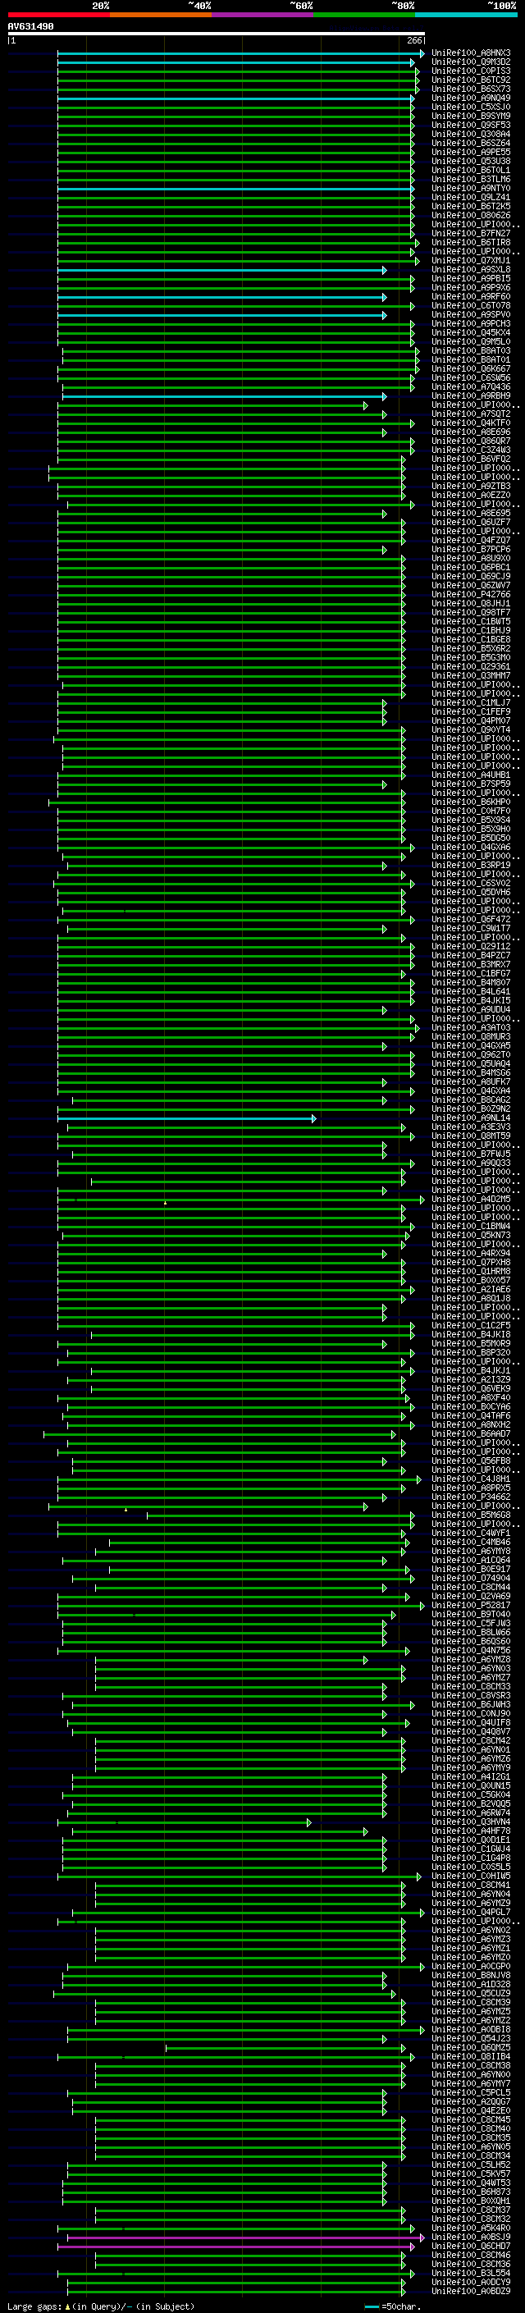525x2313 pixels.
Task: Select hit label UniRef100_B7PCP6
Action: click(471, 549)
